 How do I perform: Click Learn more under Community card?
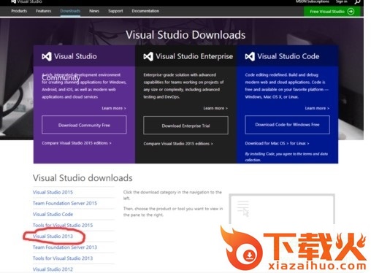114,108
